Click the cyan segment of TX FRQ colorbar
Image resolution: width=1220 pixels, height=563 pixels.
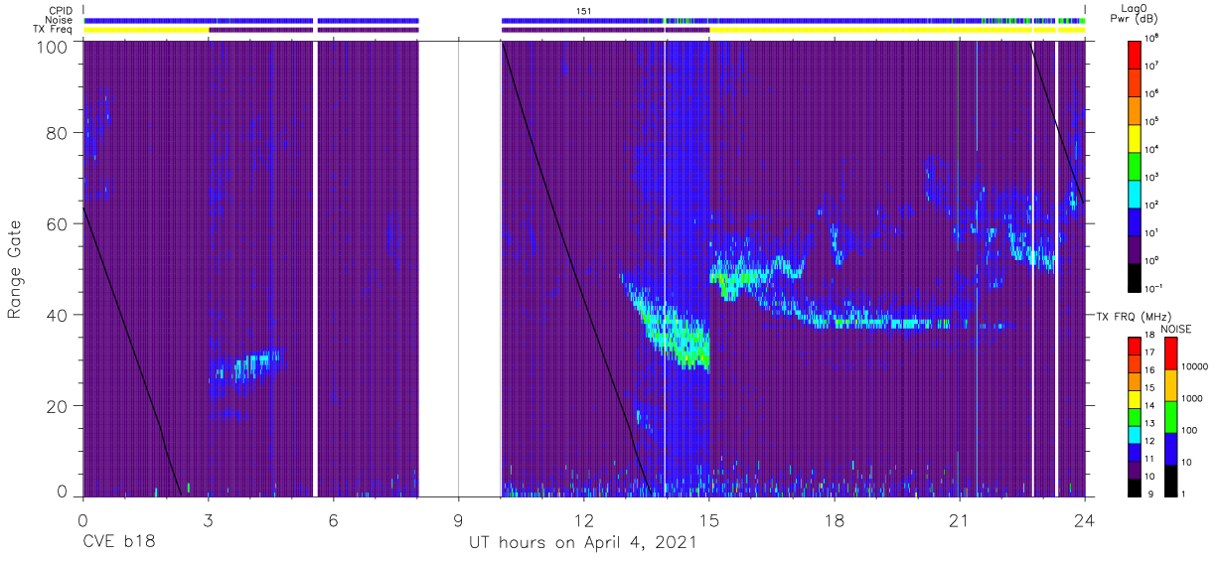[1136, 434]
